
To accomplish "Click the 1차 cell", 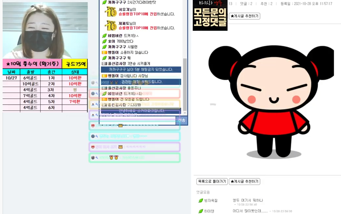I will click(x=51, y=78).
